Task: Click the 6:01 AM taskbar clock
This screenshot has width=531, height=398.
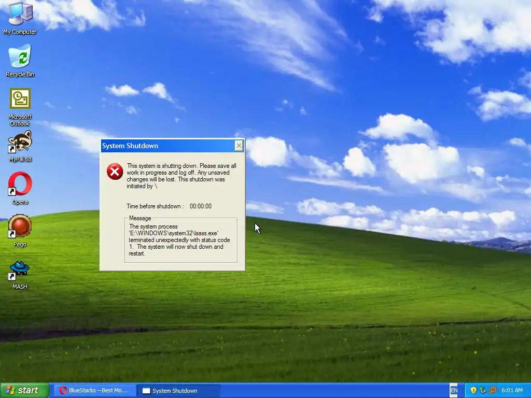Action: click(512, 391)
